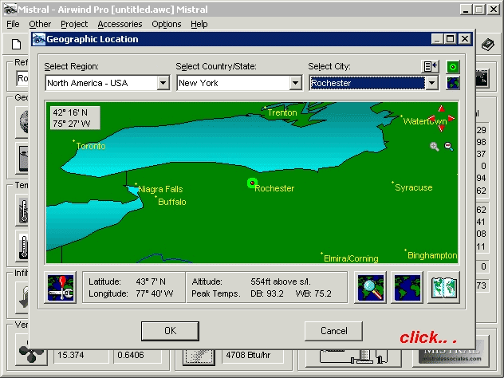Click the Rochester marker on the map
Image resolution: width=504 pixels, height=378 pixels.
pos(252,183)
